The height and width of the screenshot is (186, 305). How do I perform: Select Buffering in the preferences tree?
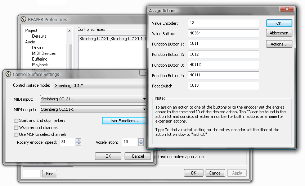pos(40,59)
